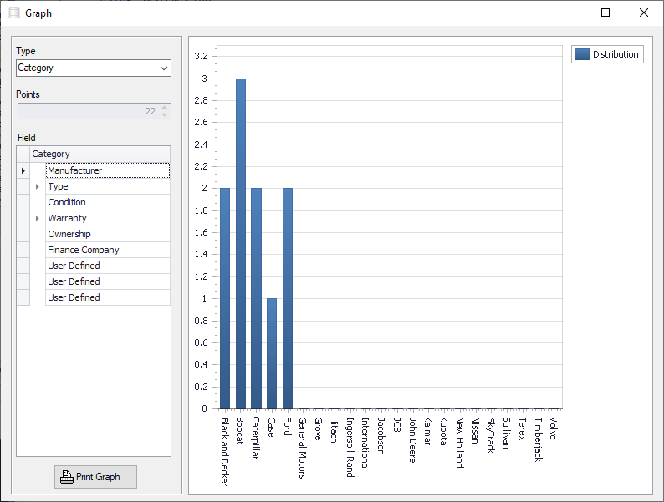This screenshot has width=664, height=502.
Task: Click the Nissan axis label
Action: [x=475, y=430]
